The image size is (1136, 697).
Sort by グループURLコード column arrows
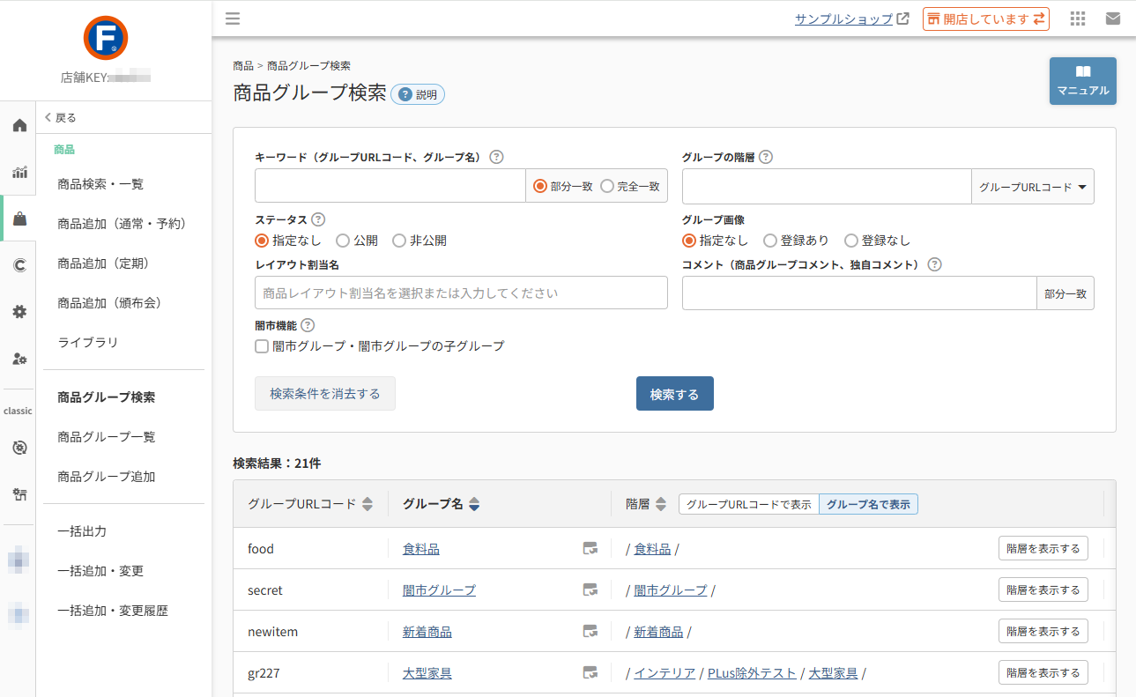368,504
